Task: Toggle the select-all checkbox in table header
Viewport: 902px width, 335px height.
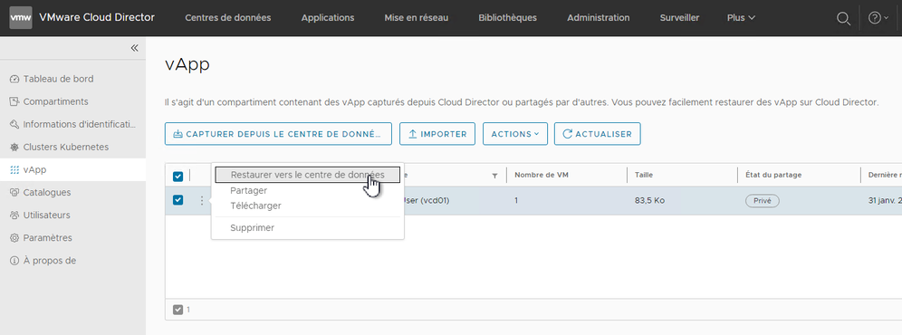Action: (x=178, y=176)
